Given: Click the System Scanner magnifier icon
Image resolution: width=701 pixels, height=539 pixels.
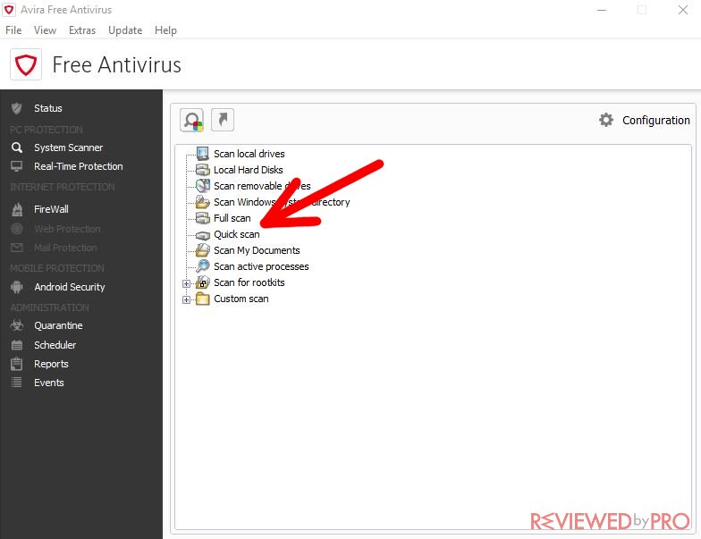Looking at the screenshot, I should point(16,147).
